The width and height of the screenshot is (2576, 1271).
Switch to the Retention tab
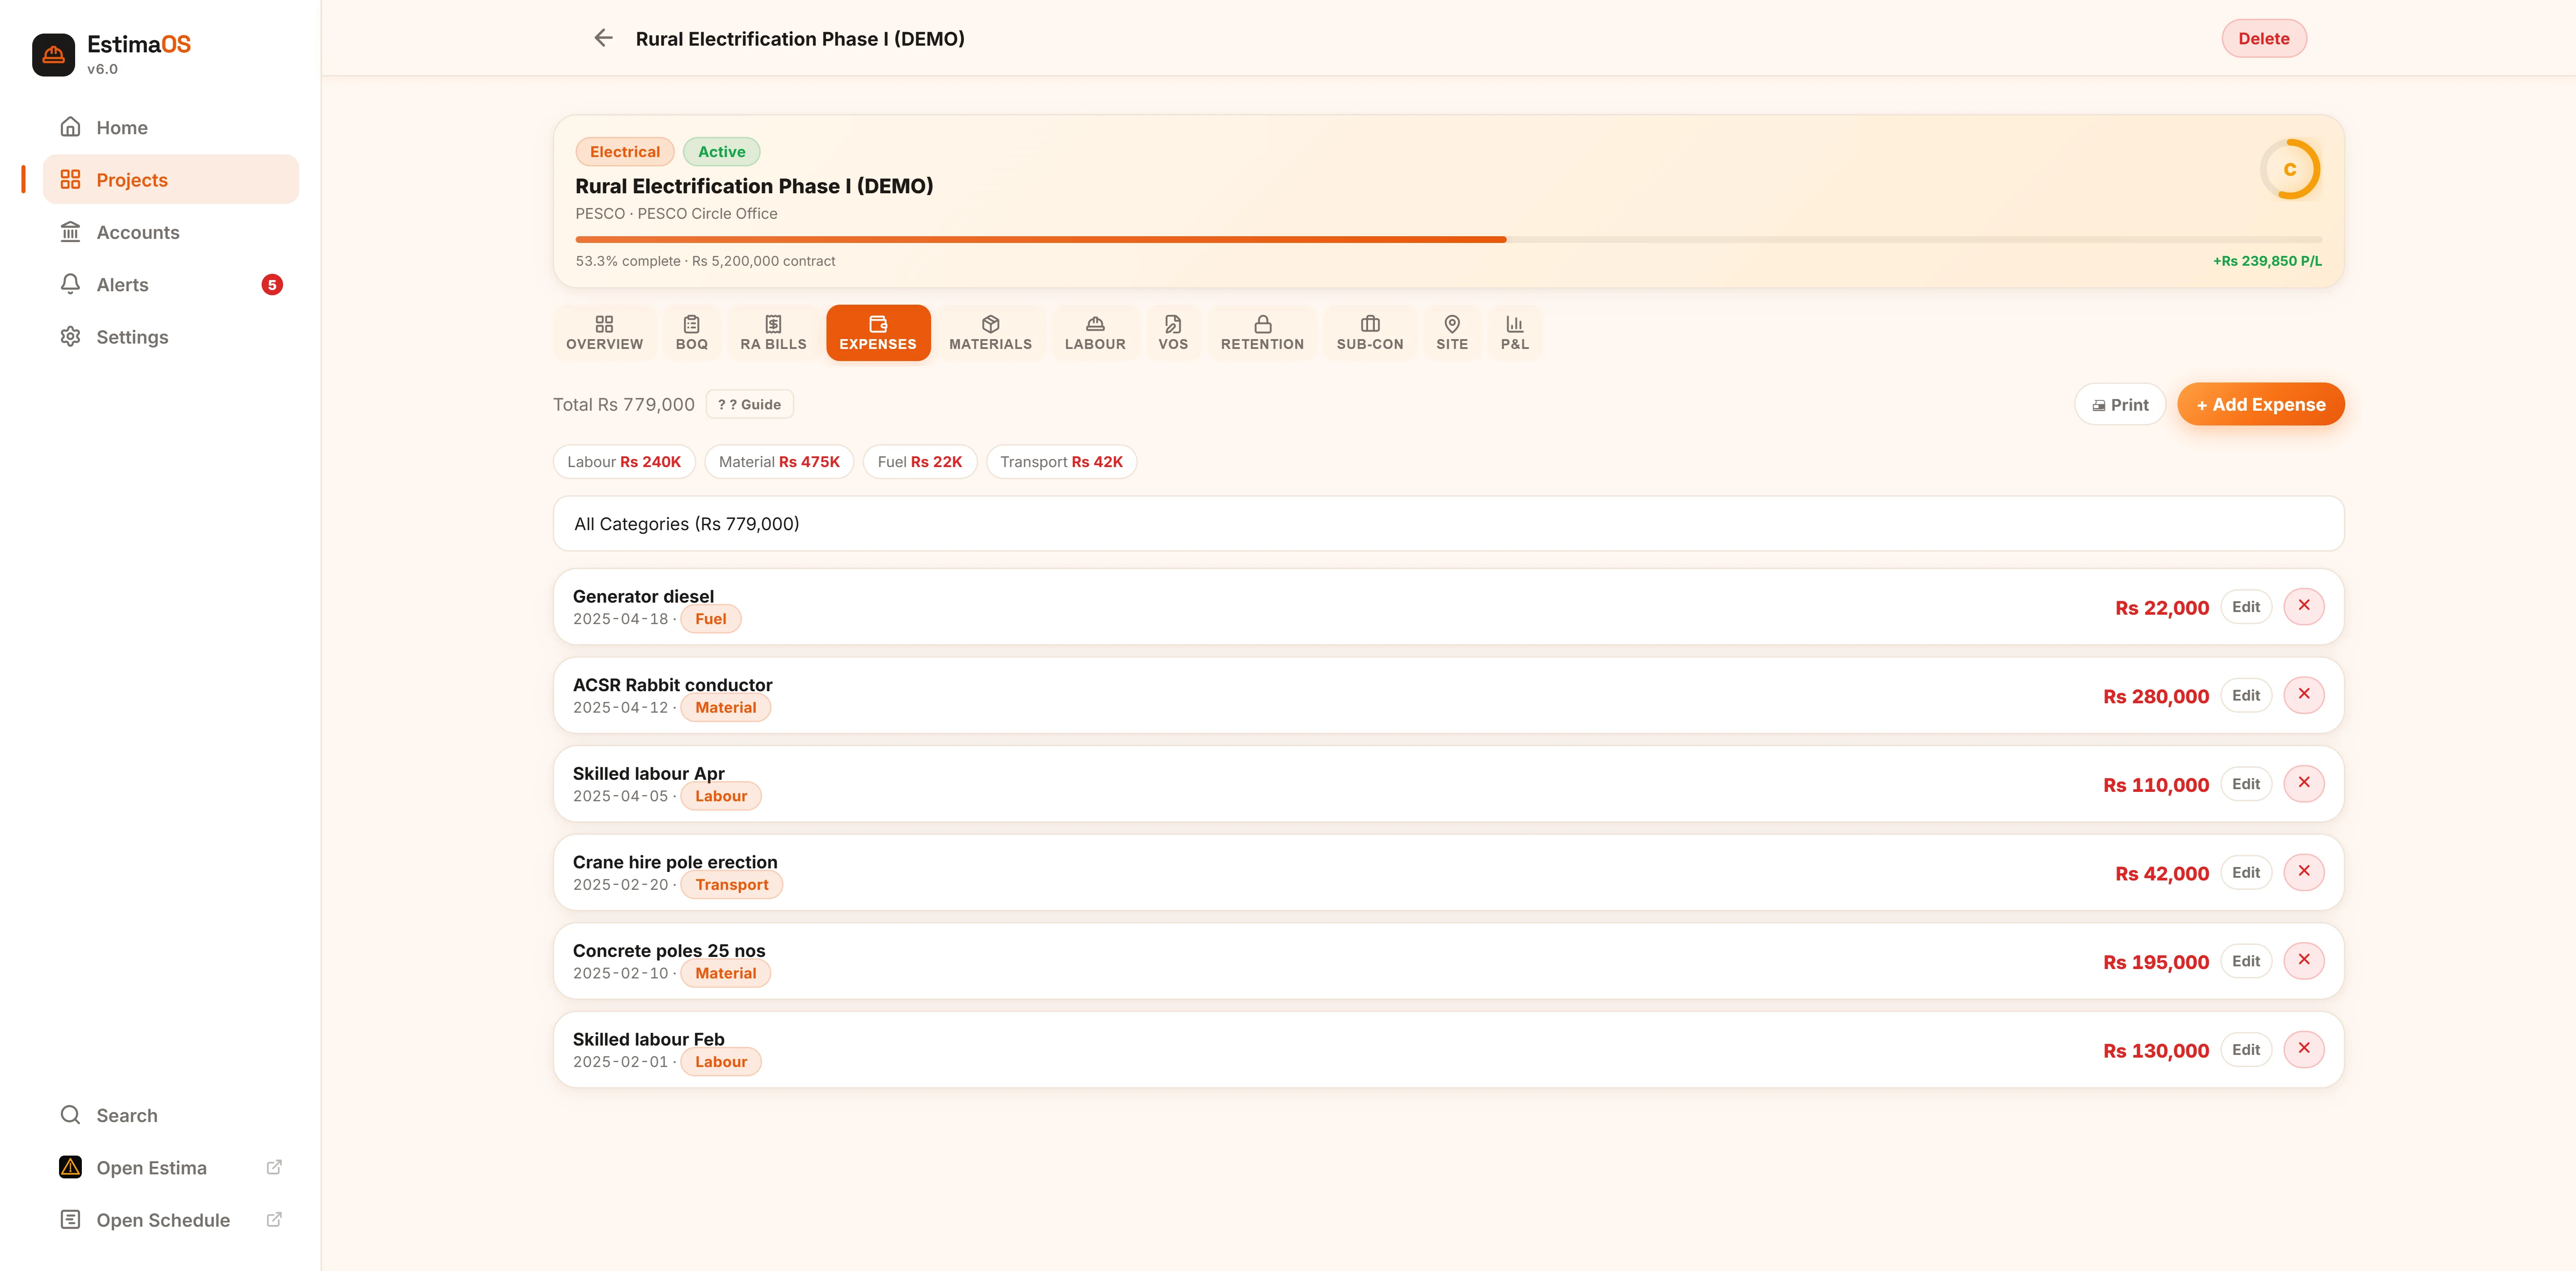[1262, 332]
